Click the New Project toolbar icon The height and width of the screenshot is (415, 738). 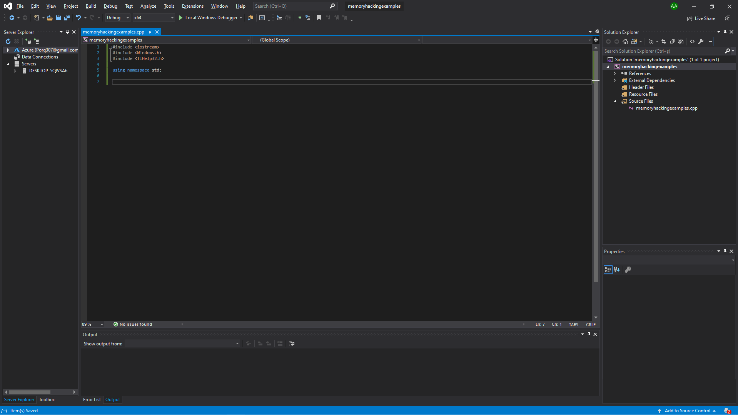37,18
